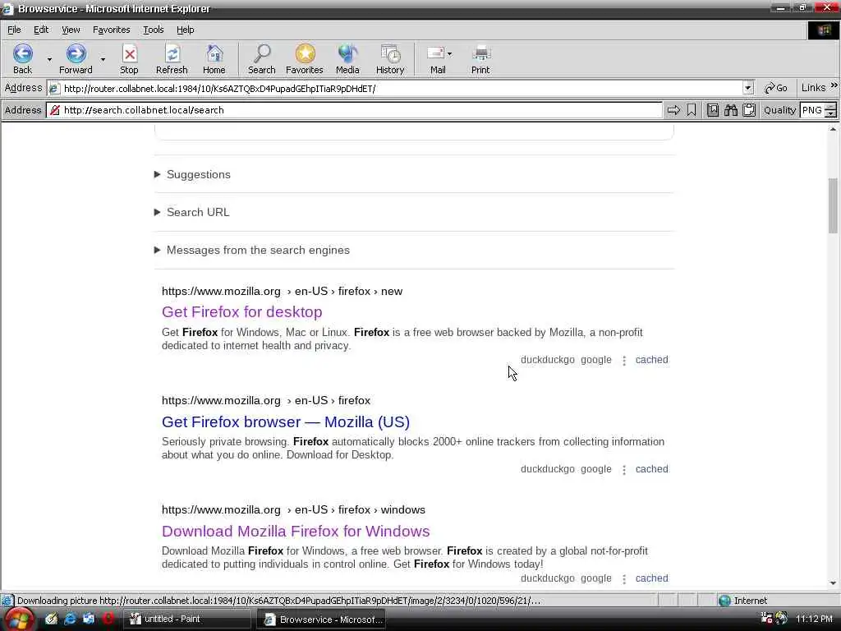The height and width of the screenshot is (631, 841).
Task: Launch Internet Explorer from quick launch
Action: click(70, 619)
